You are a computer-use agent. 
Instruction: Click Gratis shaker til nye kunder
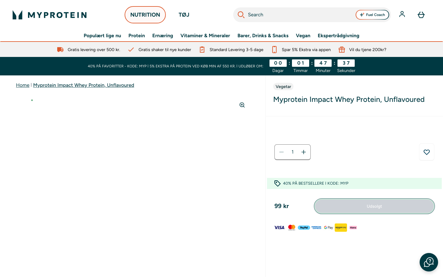[165, 50]
